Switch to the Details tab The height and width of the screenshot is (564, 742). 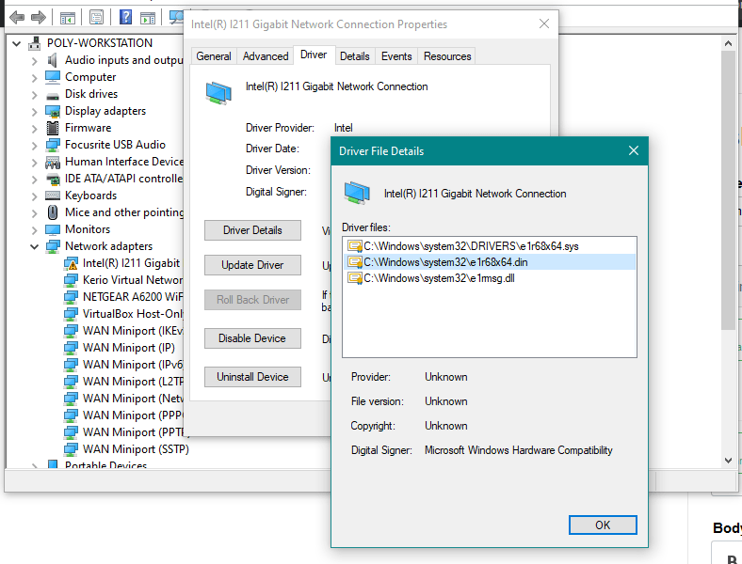click(x=354, y=56)
